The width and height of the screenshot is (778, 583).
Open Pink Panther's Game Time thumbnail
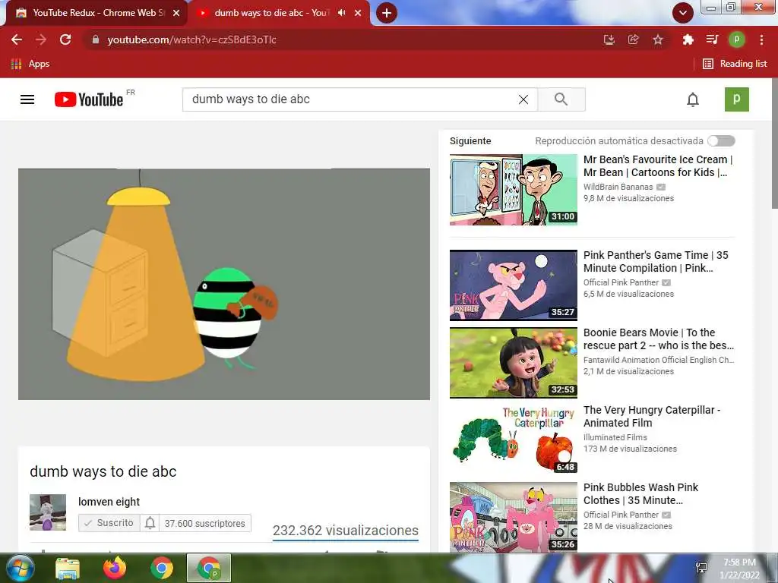514,285
